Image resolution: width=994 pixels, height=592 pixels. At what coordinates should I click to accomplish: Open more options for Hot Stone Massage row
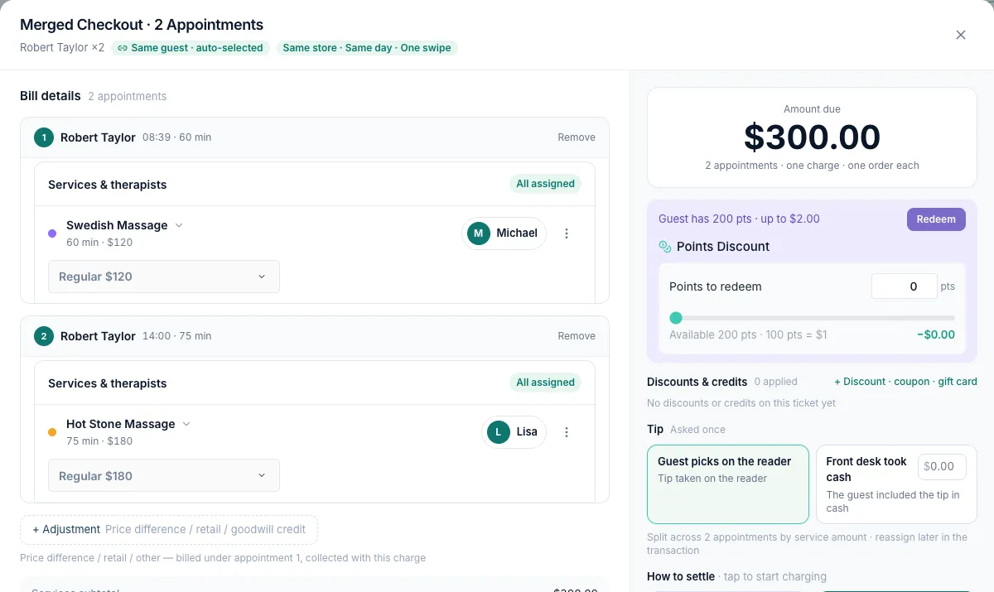click(x=567, y=432)
